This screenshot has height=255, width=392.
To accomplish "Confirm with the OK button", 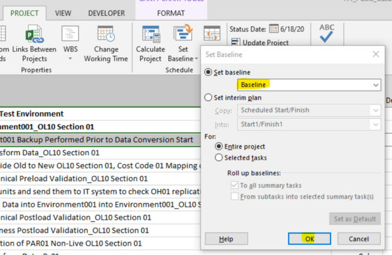I will point(309,239).
